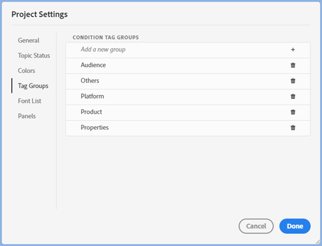Open the Colors settings tab
The image size is (322, 246).
26,71
